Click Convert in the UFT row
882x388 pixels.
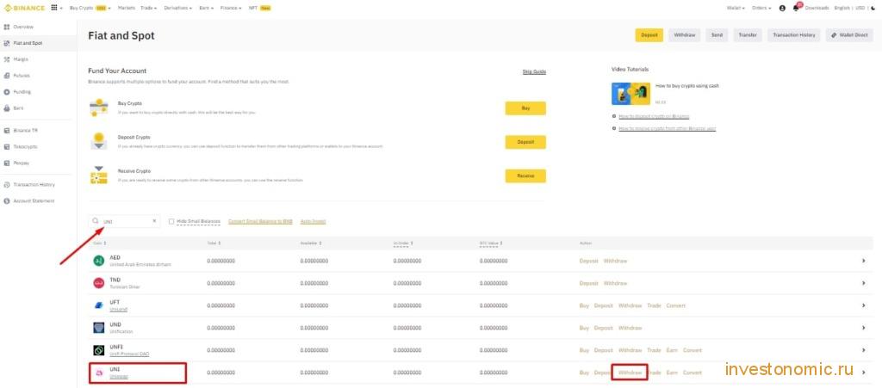coord(675,305)
